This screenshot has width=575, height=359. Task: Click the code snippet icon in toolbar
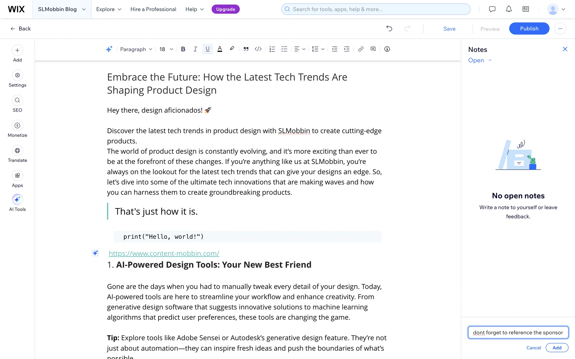tap(258, 49)
